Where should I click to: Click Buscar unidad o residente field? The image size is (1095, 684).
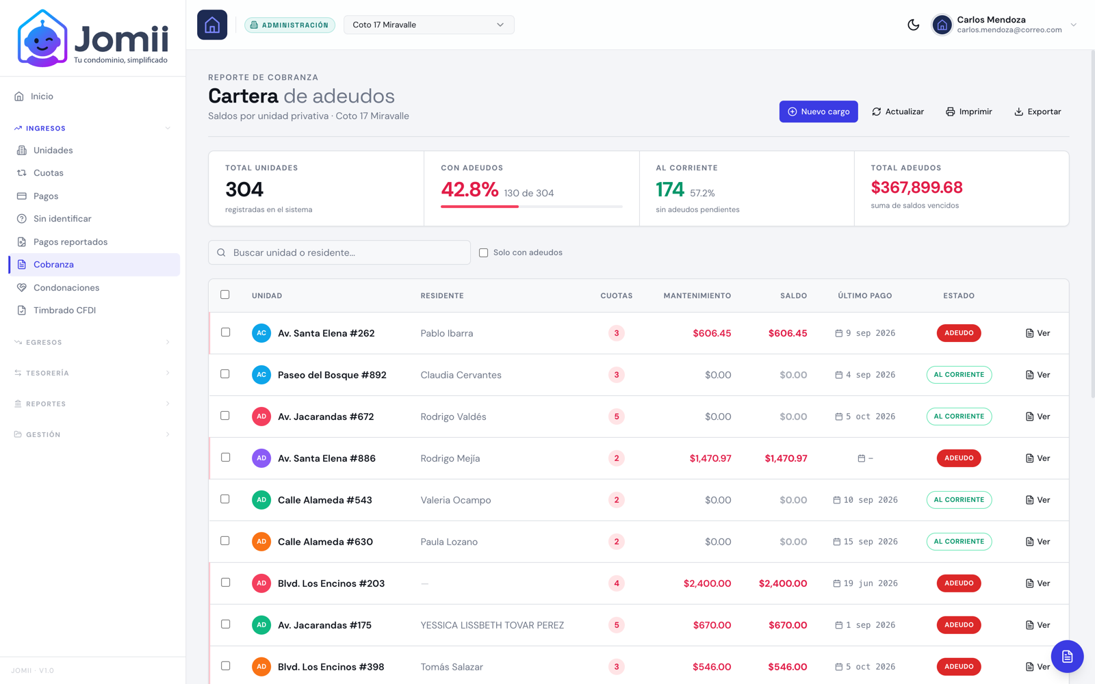point(339,252)
